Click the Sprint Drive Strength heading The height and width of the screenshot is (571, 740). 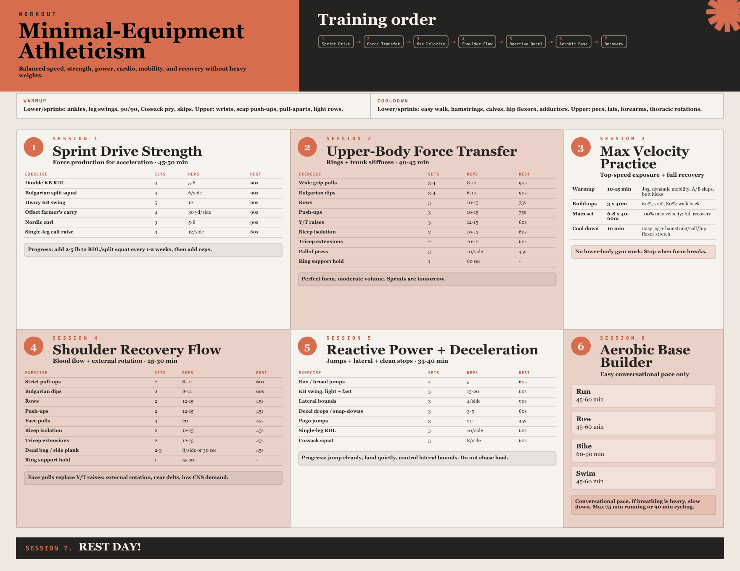[127, 151]
